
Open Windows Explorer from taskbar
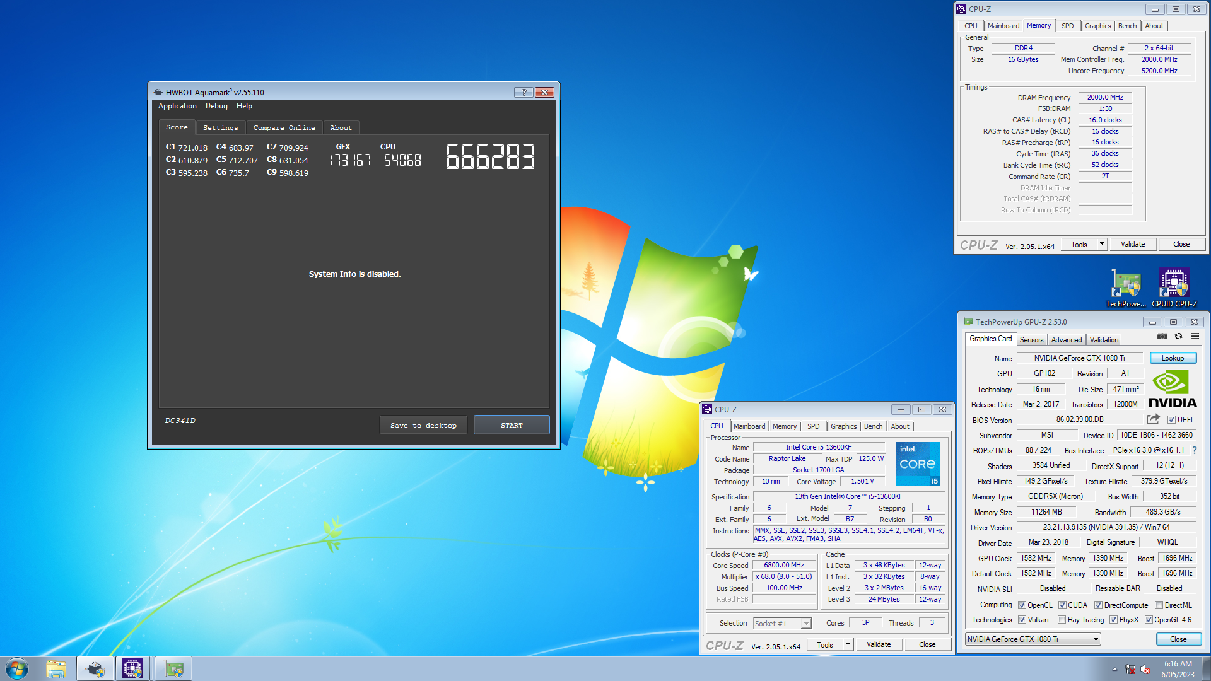pos(56,668)
